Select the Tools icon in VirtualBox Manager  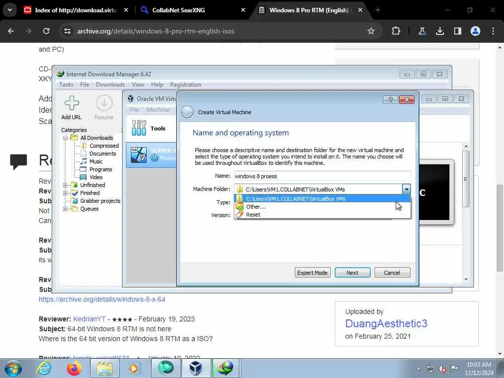click(x=139, y=128)
